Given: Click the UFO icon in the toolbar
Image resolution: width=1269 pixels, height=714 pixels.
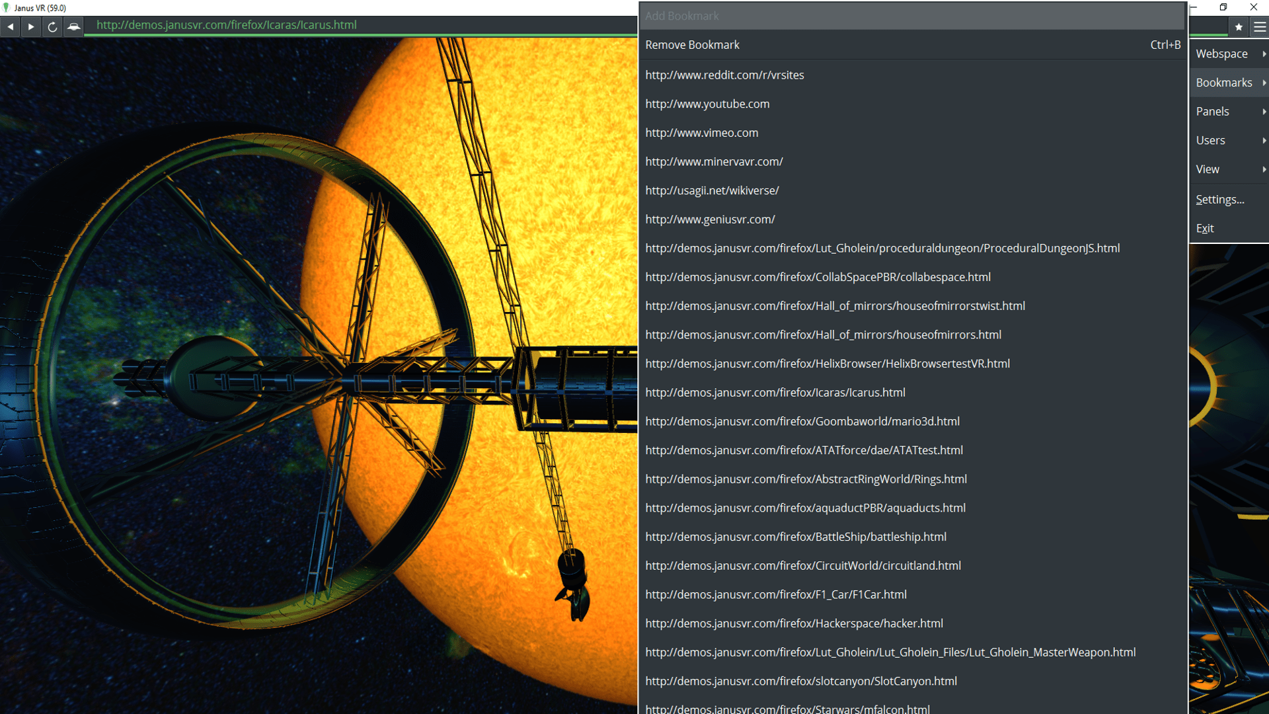Looking at the screenshot, I should tap(74, 26).
